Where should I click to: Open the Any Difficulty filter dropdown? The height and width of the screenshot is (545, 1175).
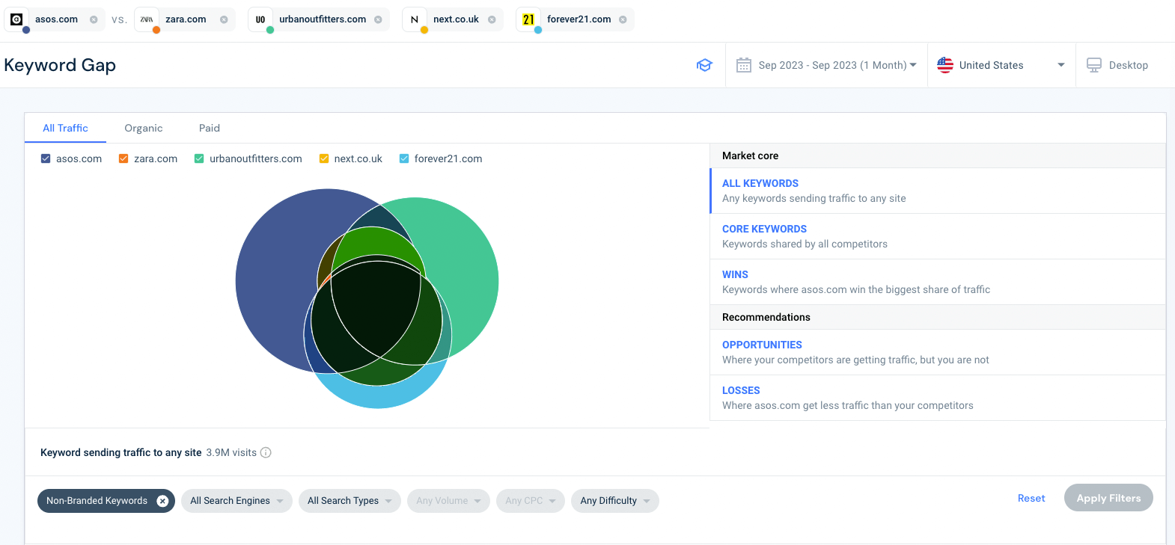615,501
